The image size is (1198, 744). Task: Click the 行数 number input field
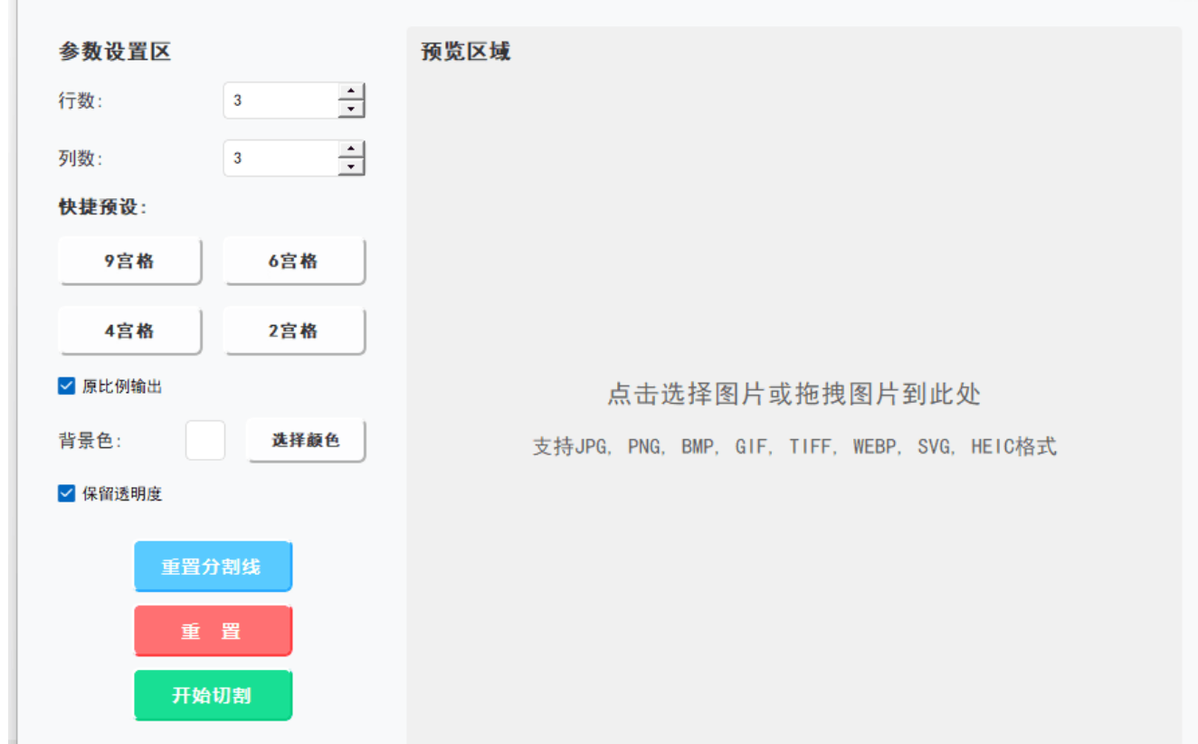click(280, 100)
